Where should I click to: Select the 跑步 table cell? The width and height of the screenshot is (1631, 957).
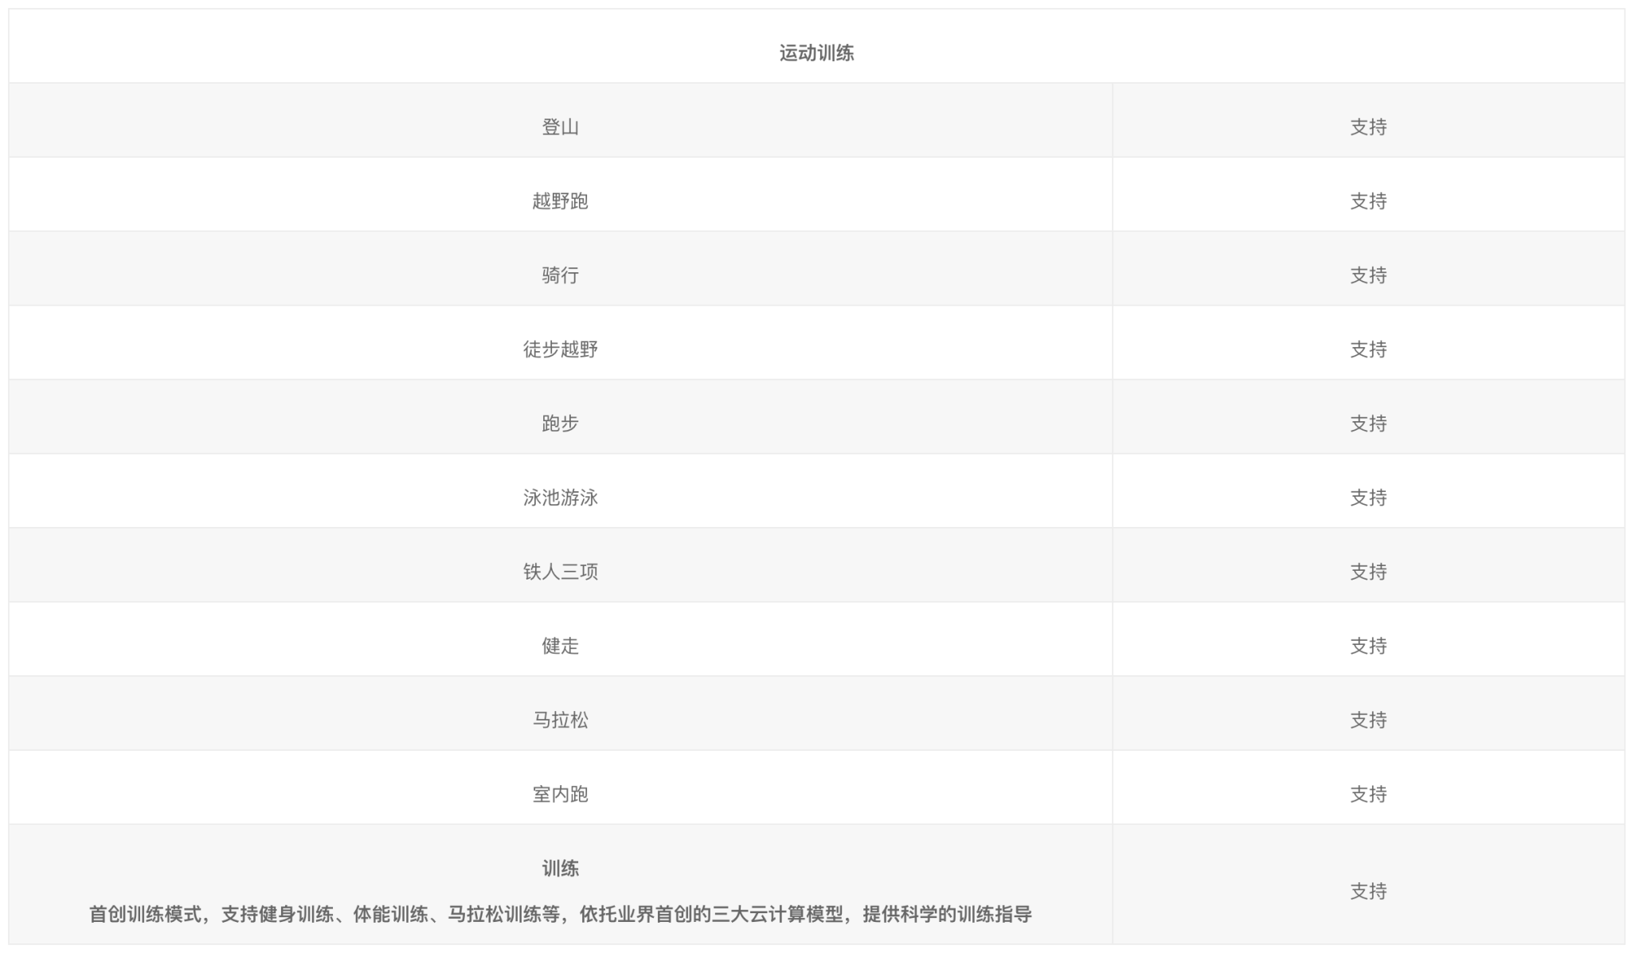point(560,424)
